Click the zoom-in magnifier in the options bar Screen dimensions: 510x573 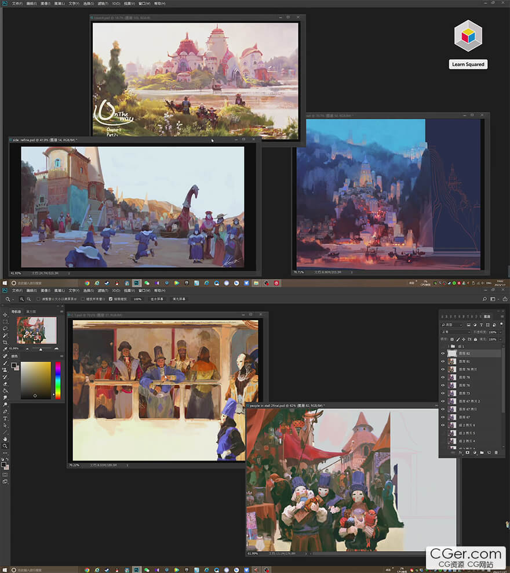pyautogui.click(x=22, y=299)
